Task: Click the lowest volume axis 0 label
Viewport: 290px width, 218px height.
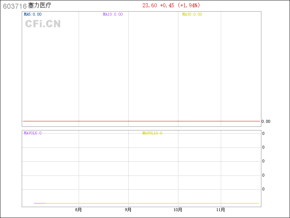Action: point(263,189)
